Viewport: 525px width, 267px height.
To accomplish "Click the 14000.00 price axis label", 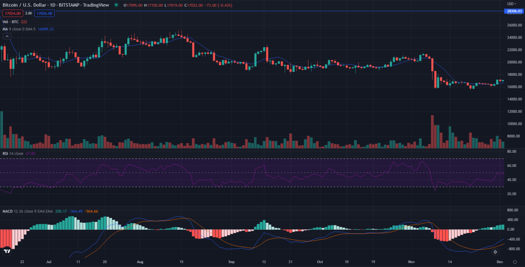I will [514, 99].
